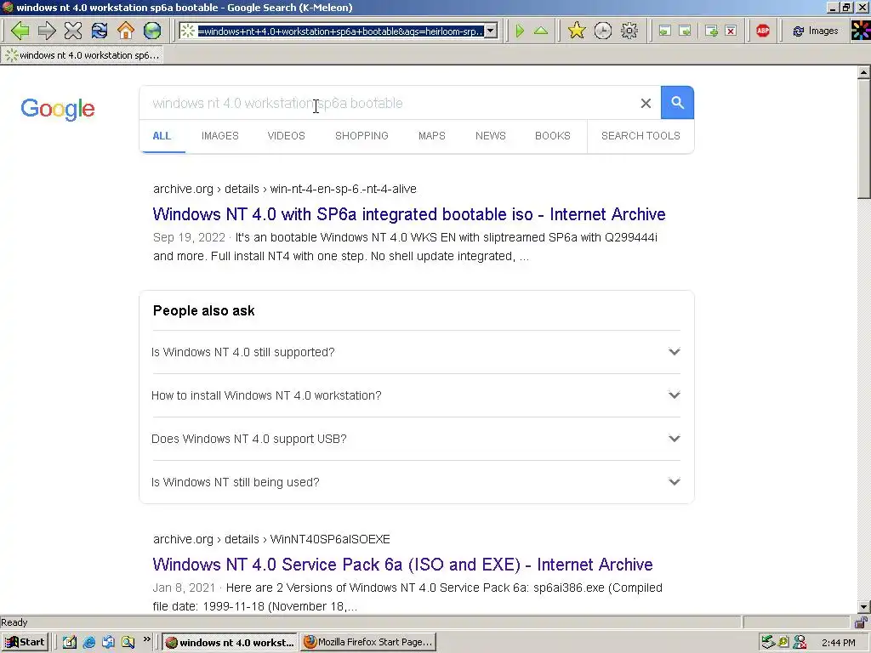Select the K-Meleon taskbar button

231,643
